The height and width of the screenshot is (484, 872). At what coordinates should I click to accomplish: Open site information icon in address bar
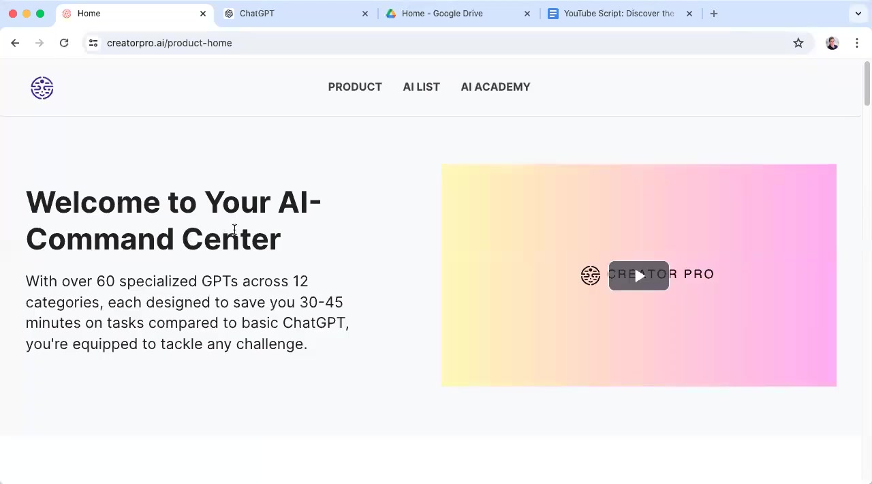(93, 43)
